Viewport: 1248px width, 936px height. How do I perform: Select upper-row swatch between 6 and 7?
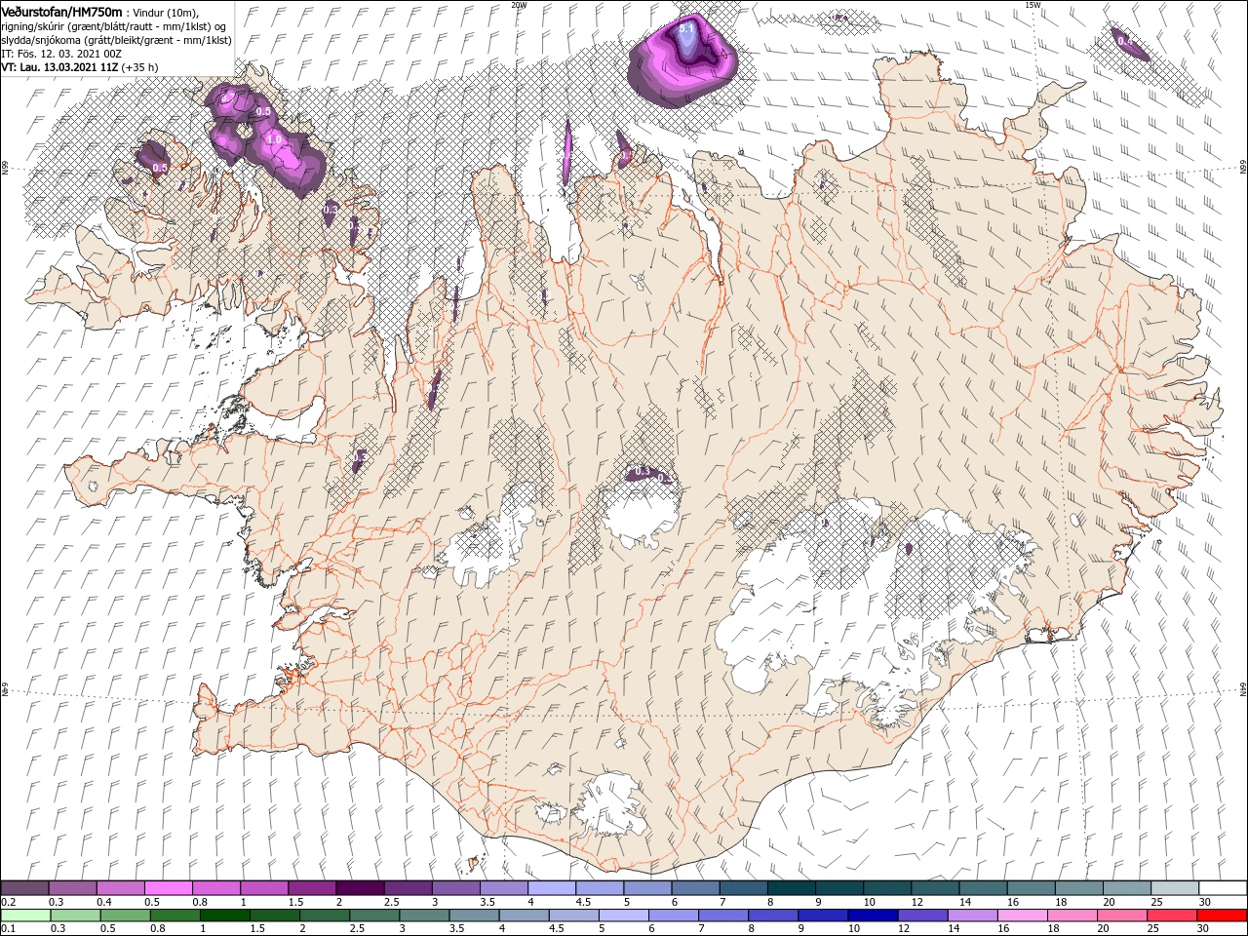pyautogui.click(x=696, y=888)
